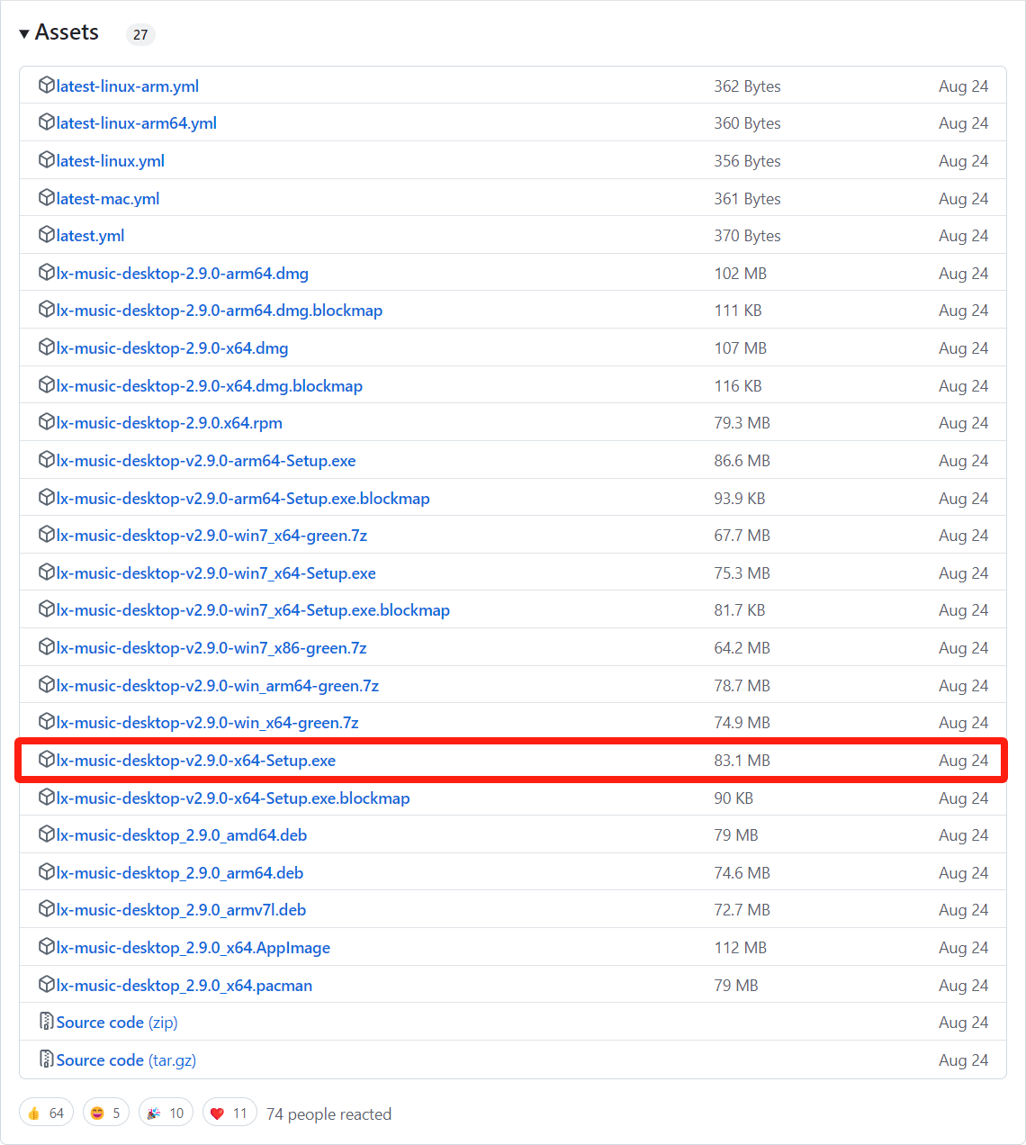
Task: Click package icon beside x64.AppImage asset
Action: (x=47, y=947)
